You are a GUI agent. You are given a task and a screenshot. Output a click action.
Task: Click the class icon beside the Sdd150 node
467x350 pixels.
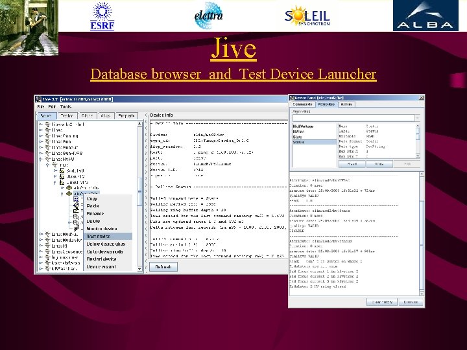click(x=62, y=171)
